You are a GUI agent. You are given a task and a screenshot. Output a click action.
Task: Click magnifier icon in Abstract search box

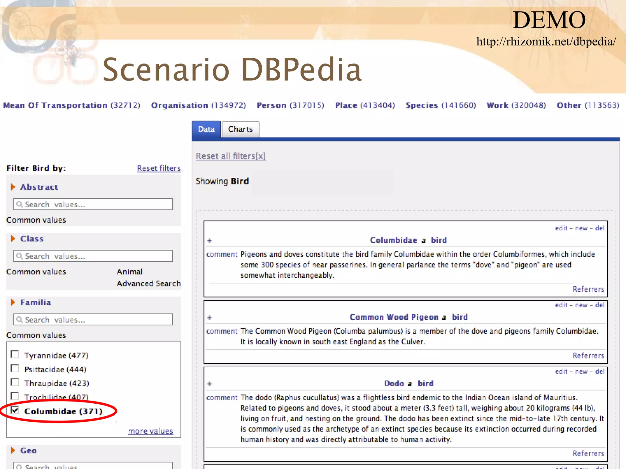point(20,204)
